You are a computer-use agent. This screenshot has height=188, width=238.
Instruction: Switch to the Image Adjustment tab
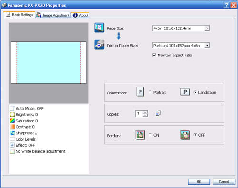point(53,15)
